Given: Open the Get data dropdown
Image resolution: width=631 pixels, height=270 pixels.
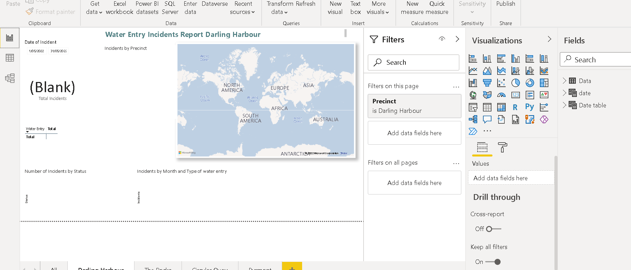Looking at the screenshot, I should [94, 8].
